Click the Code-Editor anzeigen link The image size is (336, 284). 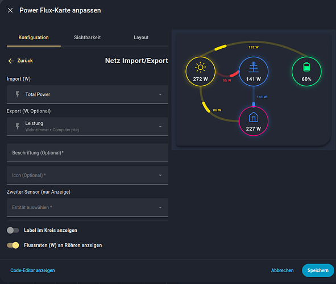pos(32,270)
